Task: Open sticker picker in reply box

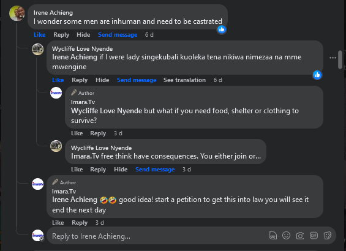Action: [x=327, y=236]
